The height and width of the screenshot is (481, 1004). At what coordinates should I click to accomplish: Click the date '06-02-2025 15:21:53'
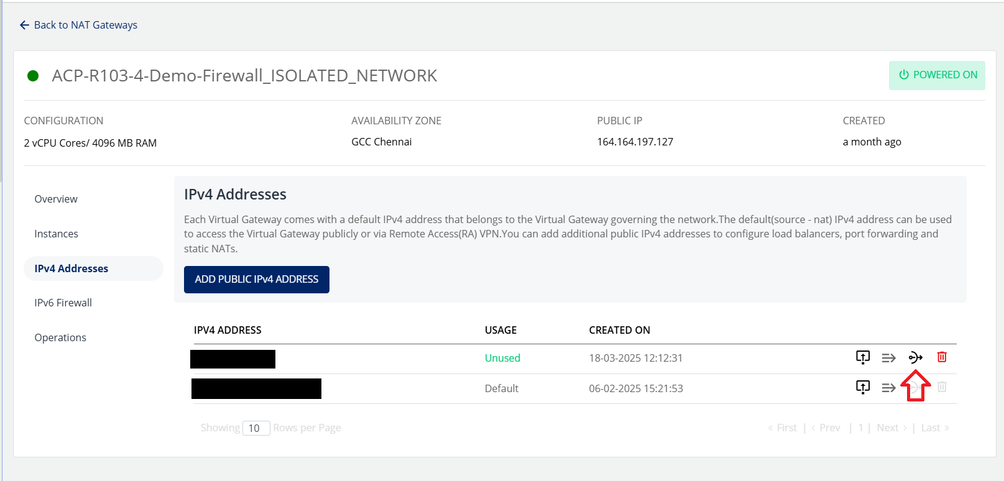pyautogui.click(x=636, y=388)
